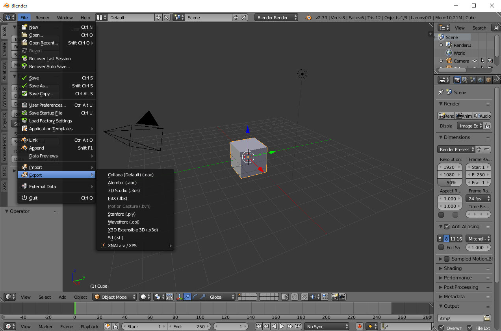The width and height of the screenshot is (501, 331).
Task: Click the OpenGL render animation clapper icon
Action: pos(342,297)
